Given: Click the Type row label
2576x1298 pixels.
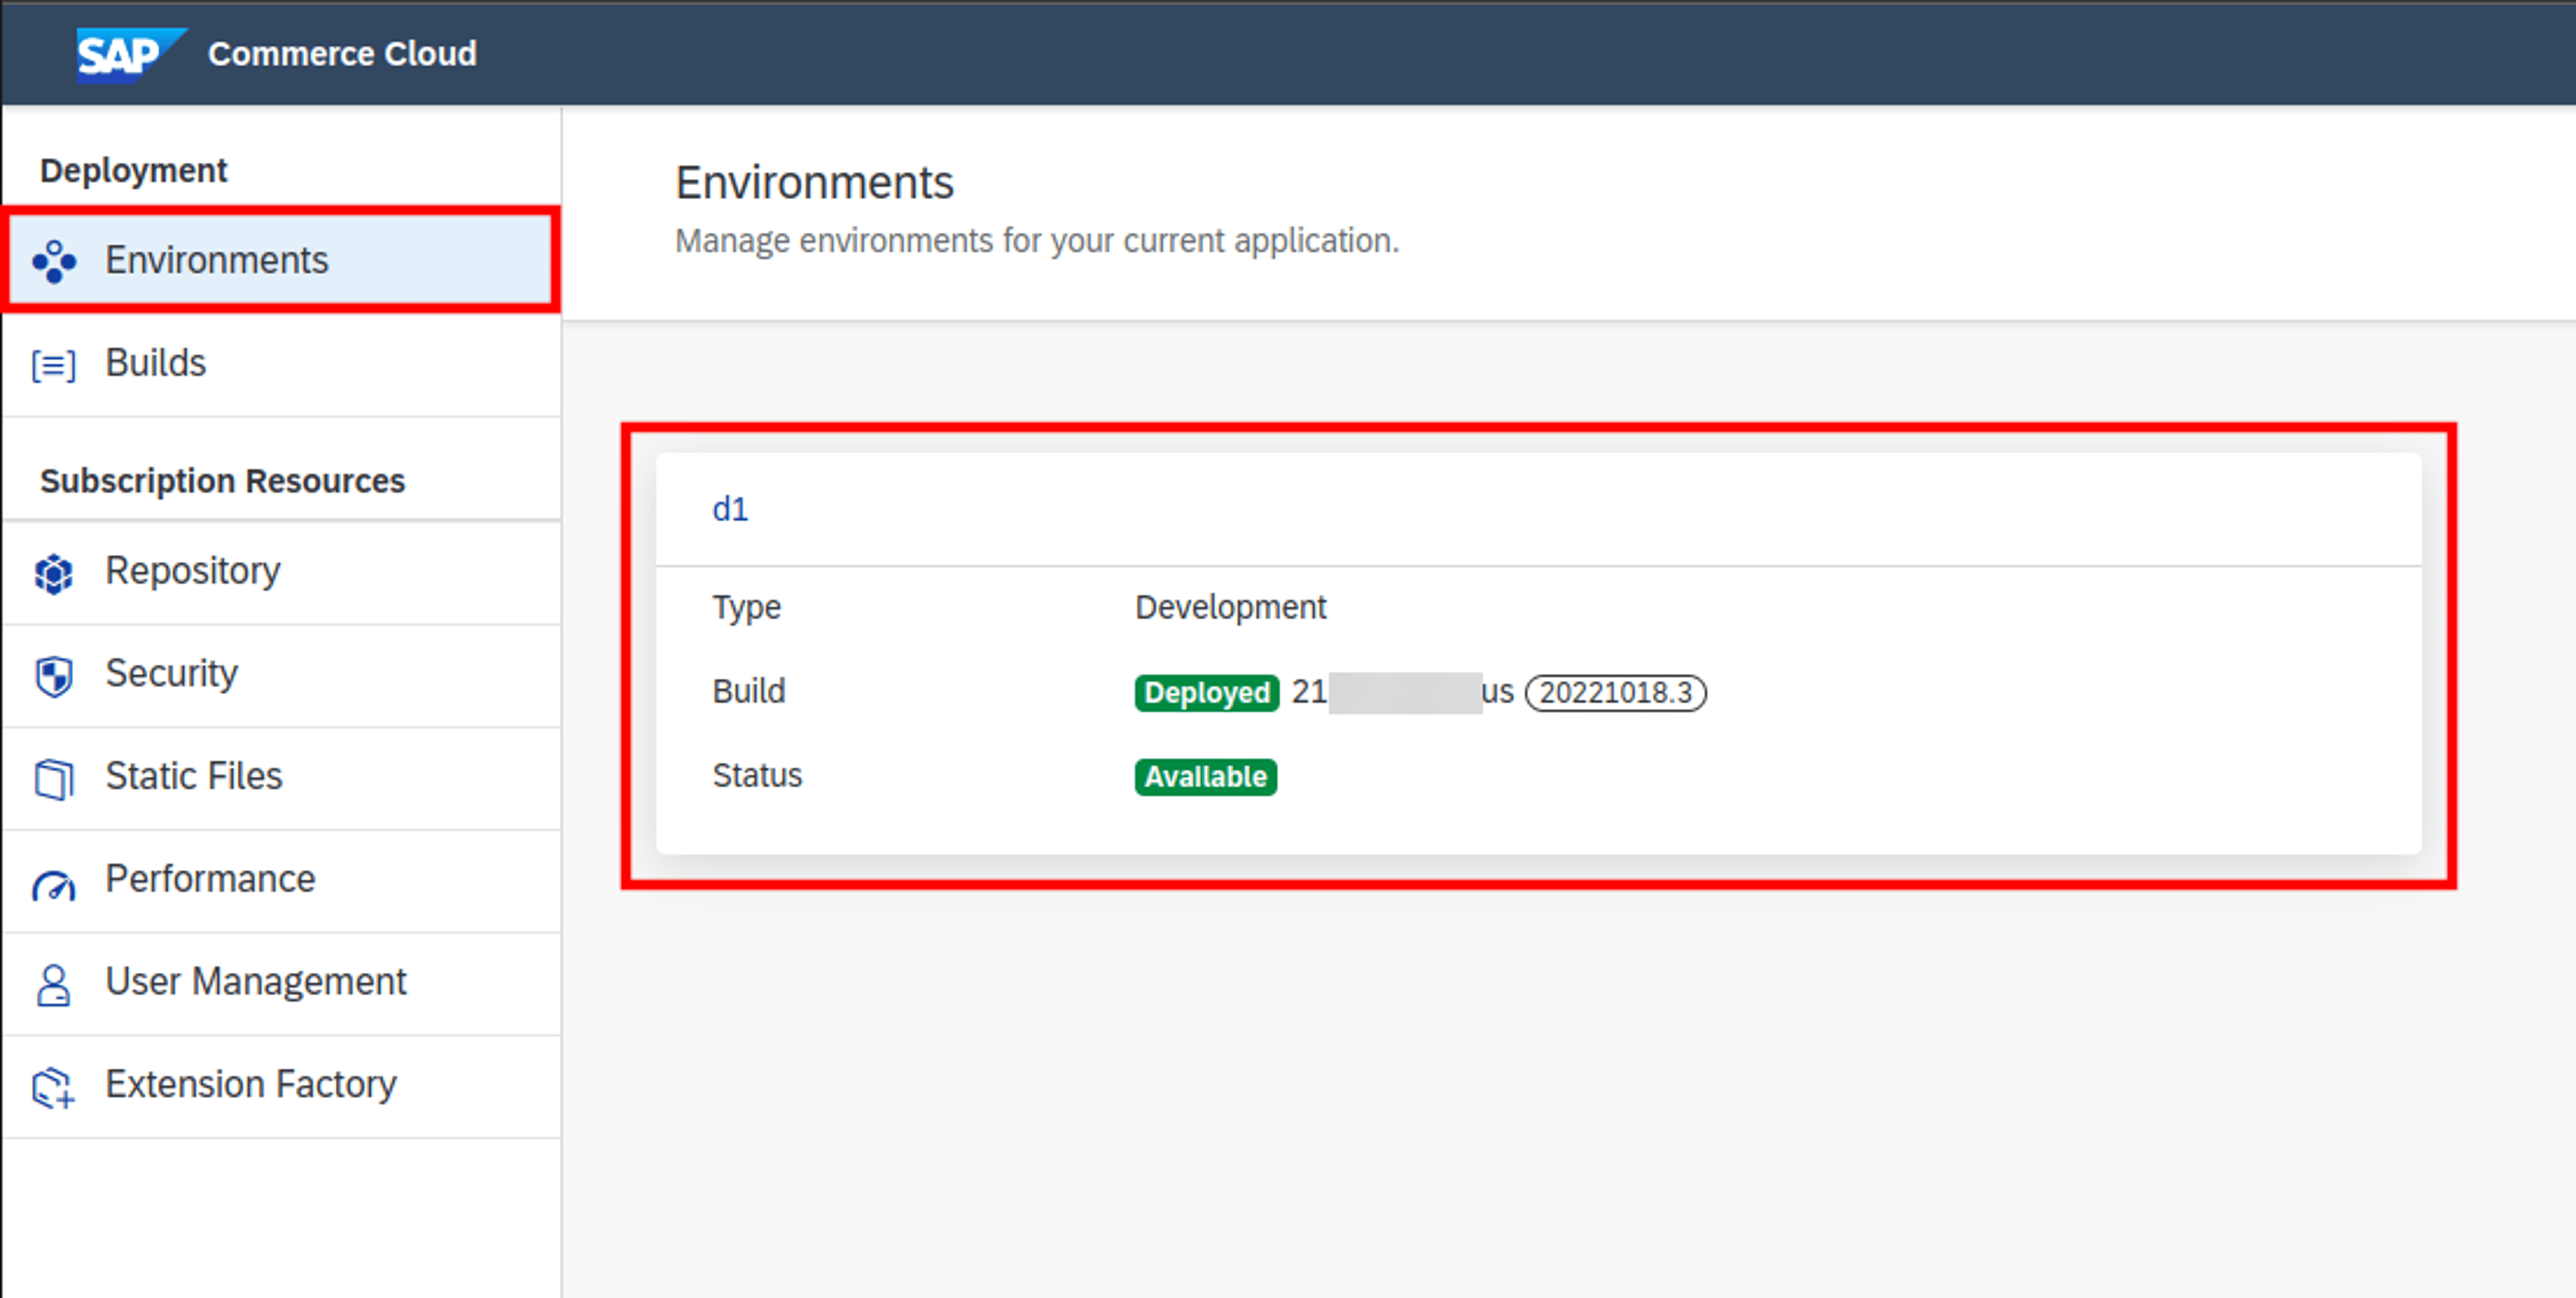Looking at the screenshot, I should (x=746, y=608).
